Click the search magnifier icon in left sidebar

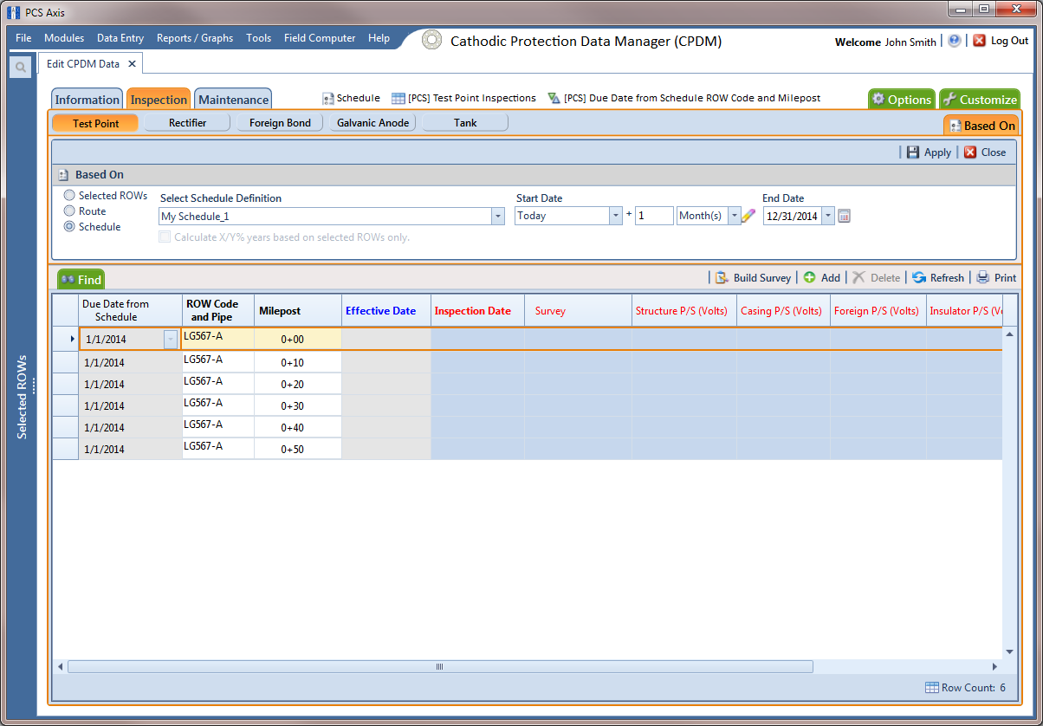pos(21,68)
